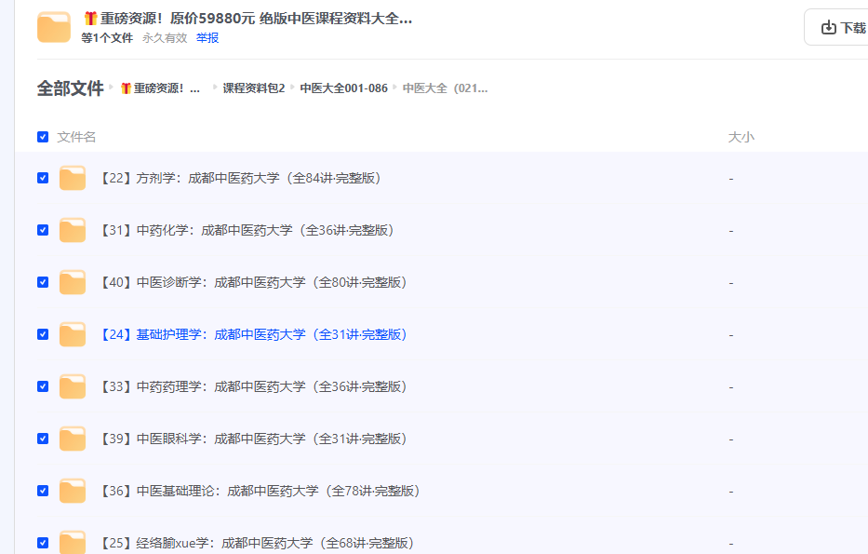Open folder 【22】方剂学:成都中医药大学

coord(239,178)
